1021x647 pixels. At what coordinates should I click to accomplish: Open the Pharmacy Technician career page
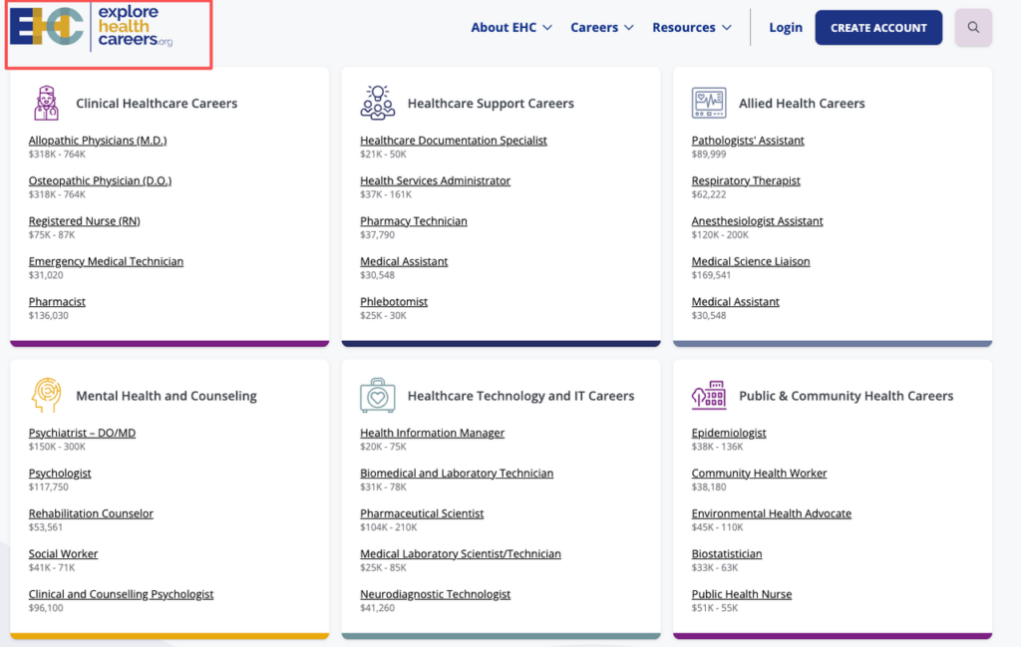point(414,220)
